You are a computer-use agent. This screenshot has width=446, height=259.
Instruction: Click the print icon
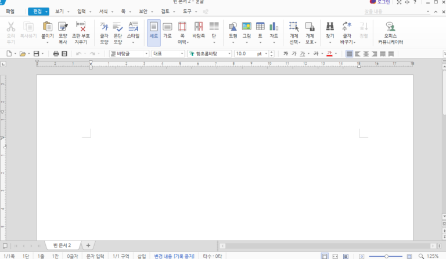point(56,54)
